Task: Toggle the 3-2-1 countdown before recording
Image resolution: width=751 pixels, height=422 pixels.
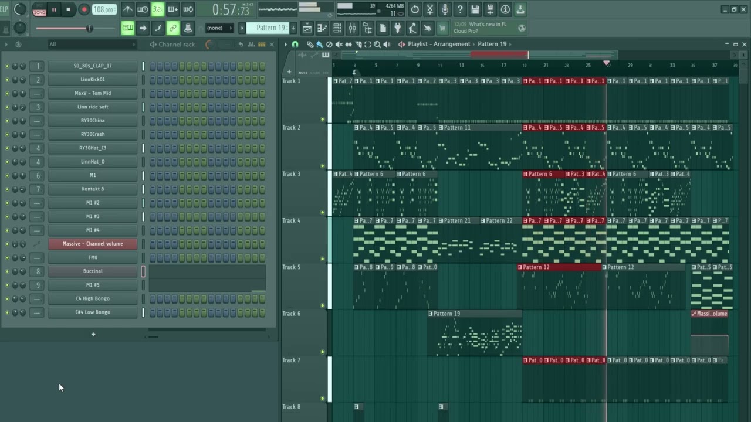Action: pyautogui.click(x=158, y=9)
